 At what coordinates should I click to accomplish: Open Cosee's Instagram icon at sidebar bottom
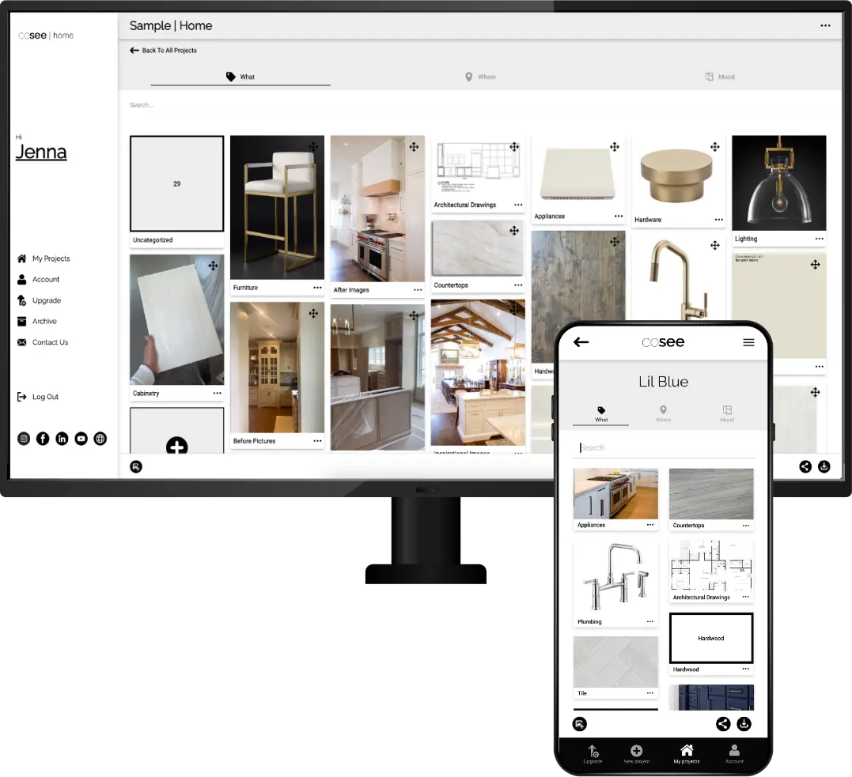click(24, 438)
